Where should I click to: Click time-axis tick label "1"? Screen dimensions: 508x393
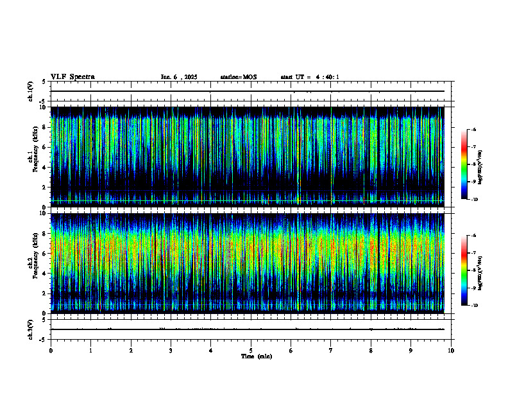pyautogui.click(x=90, y=351)
